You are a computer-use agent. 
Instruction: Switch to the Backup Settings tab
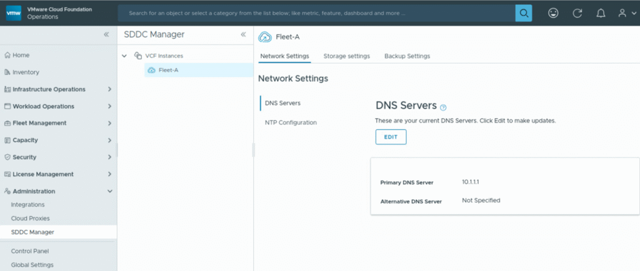click(407, 56)
